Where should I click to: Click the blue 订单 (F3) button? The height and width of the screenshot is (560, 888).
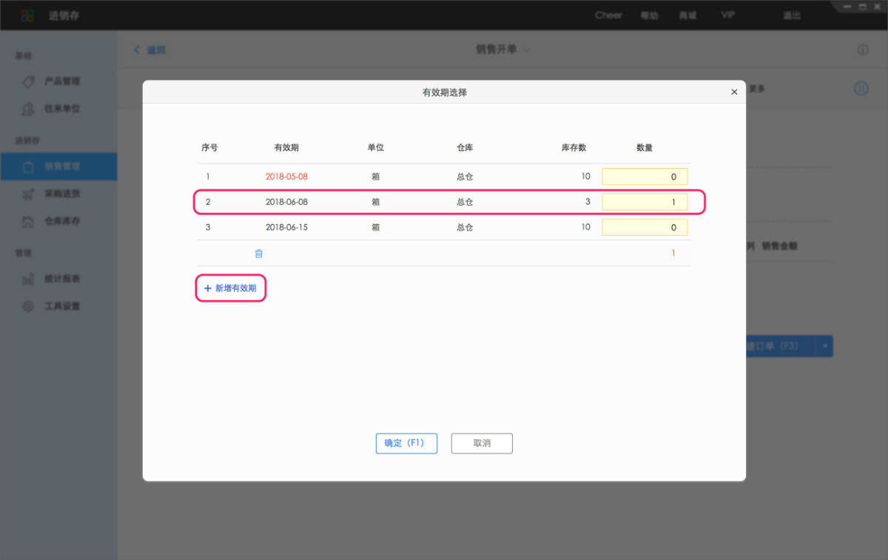click(781, 346)
